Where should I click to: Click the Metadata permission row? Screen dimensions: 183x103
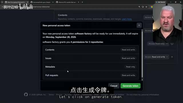coord(91,67)
